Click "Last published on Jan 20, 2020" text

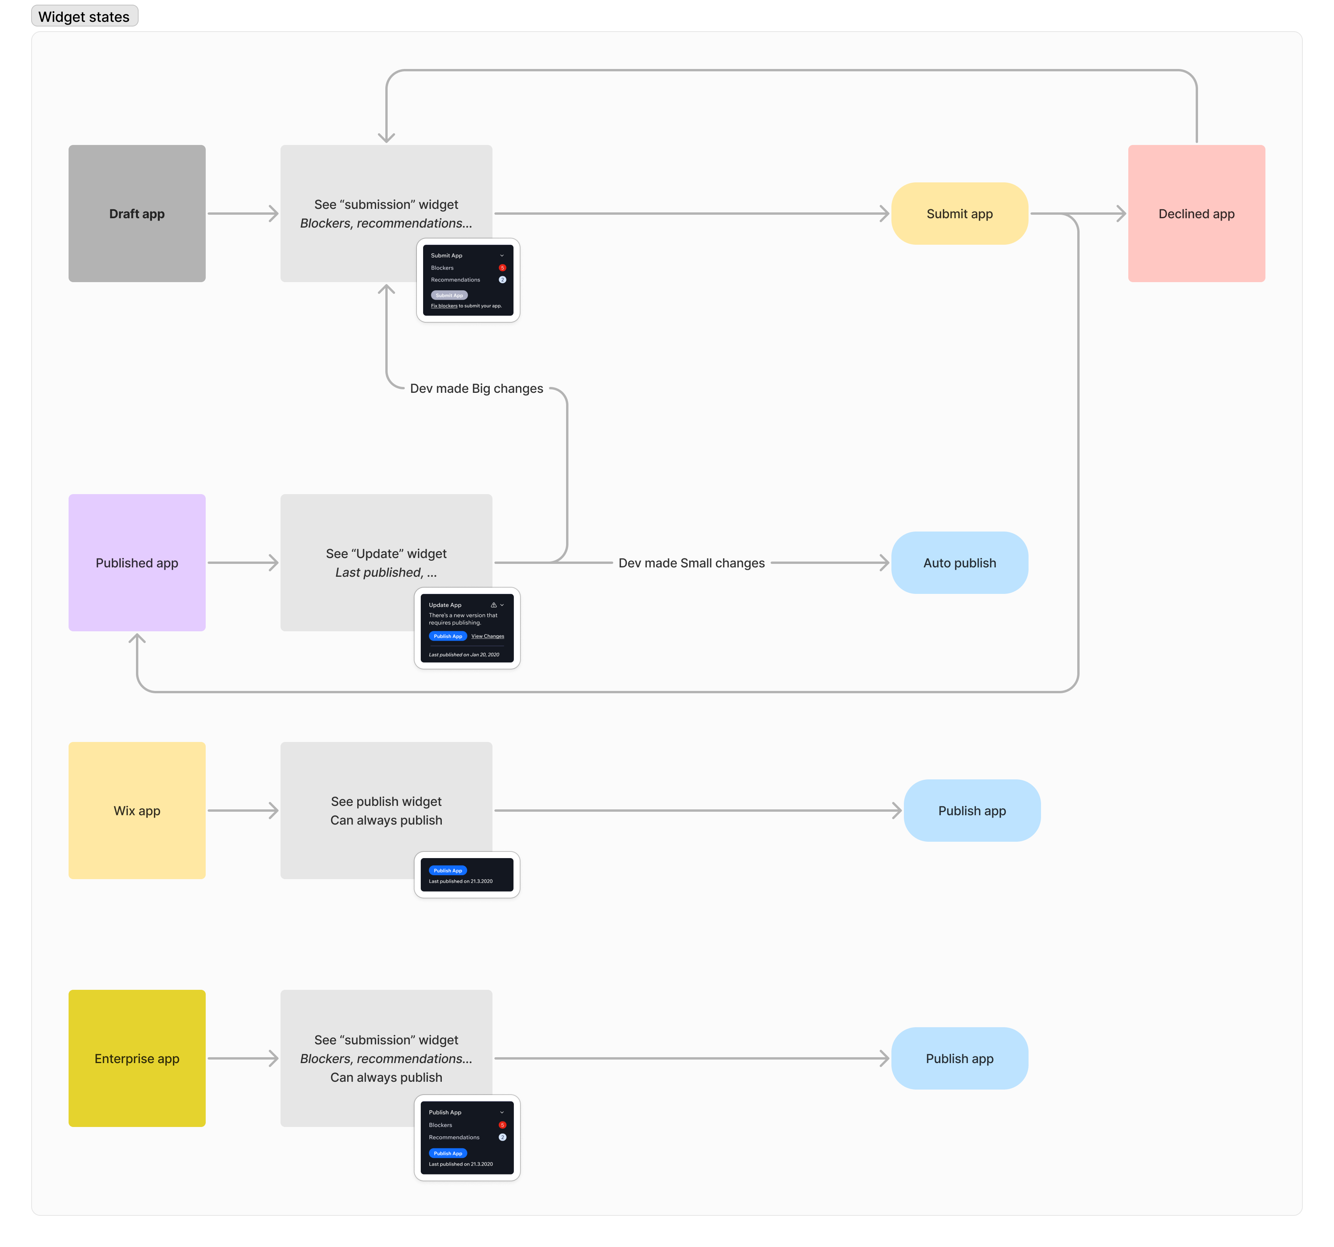coord(464,654)
